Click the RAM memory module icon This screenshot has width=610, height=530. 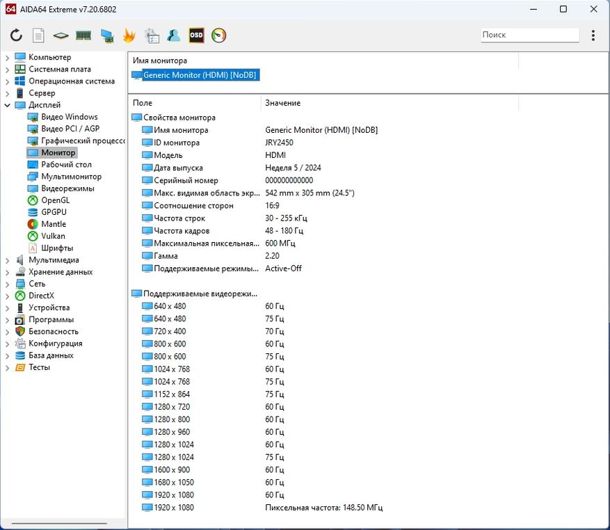(83, 35)
